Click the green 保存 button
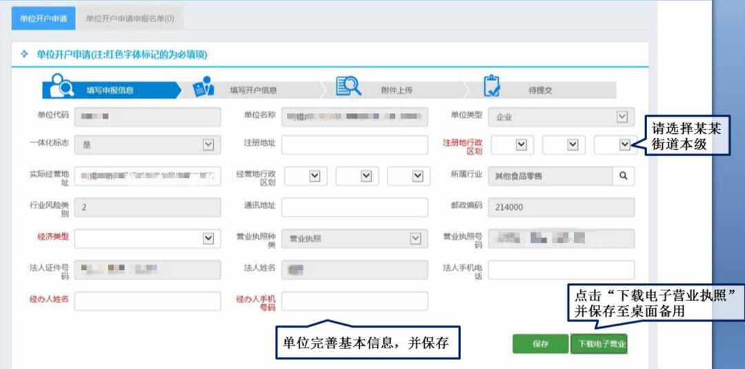745x369 pixels. (540, 344)
